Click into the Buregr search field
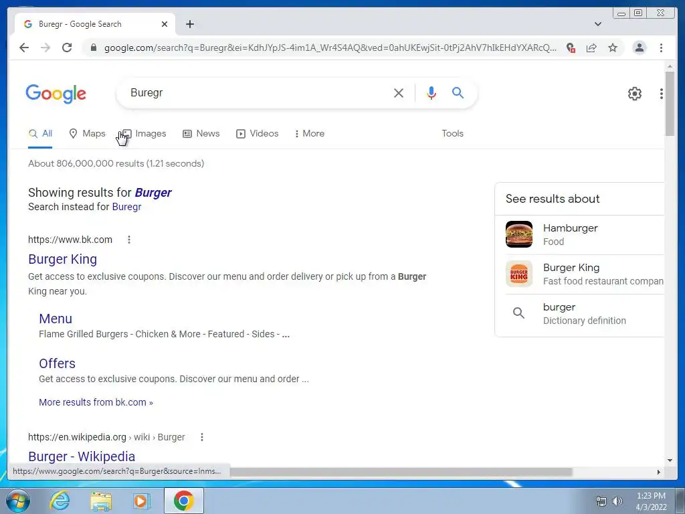685x514 pixels. 258,92
